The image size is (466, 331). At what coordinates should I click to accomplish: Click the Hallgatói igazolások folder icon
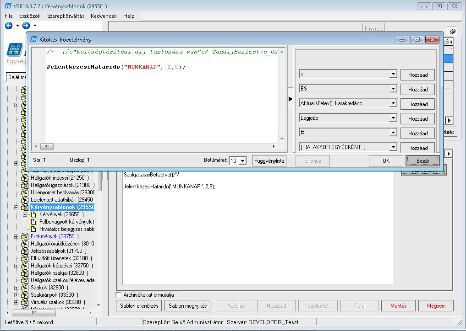click(x=25, y=185)
